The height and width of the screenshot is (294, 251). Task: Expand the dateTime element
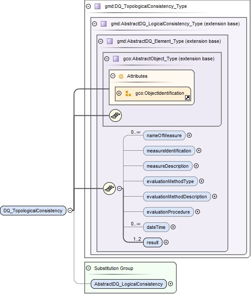pos(173,227)
